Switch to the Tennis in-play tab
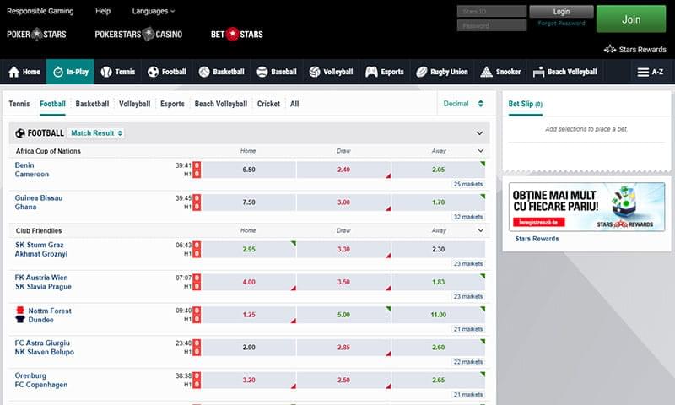Screen dimensions: 675x405 point(19,104)
